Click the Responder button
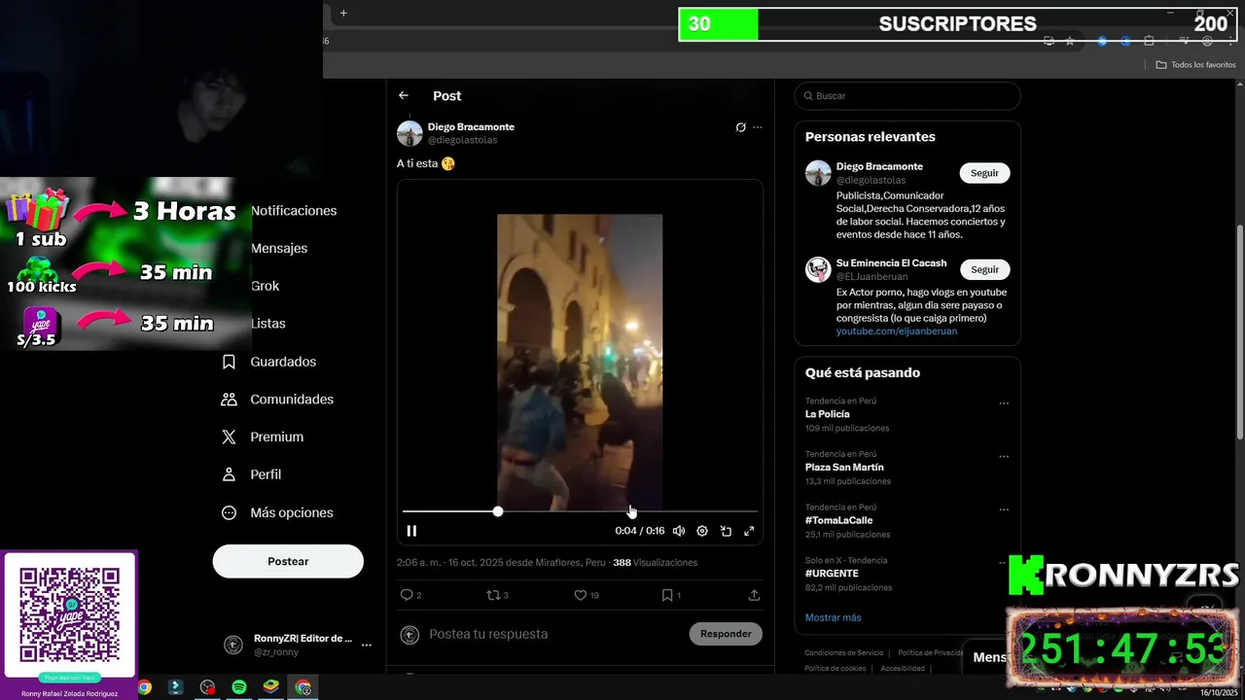 tap(726, 634)
